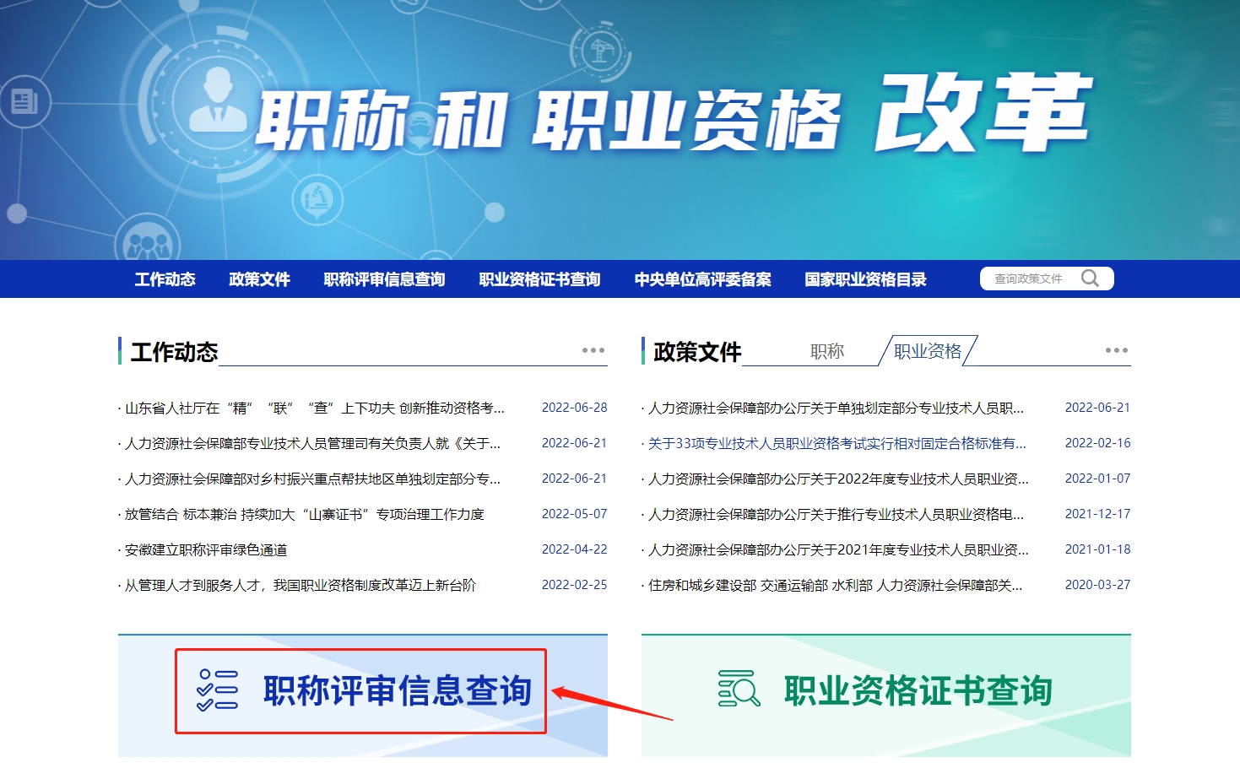Click the checklist icon beside 职称评审信息查询
The image size is (1240, 779).
click(217, 690)
